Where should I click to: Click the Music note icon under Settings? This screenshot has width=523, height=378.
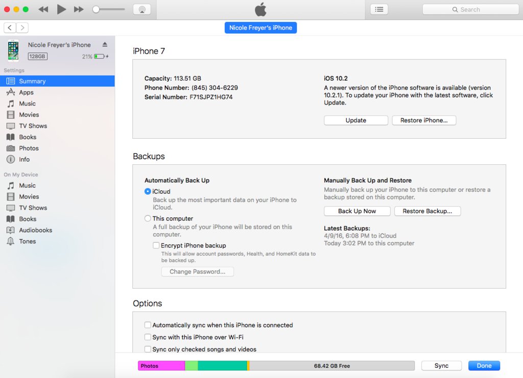click(x=11, y=104)
